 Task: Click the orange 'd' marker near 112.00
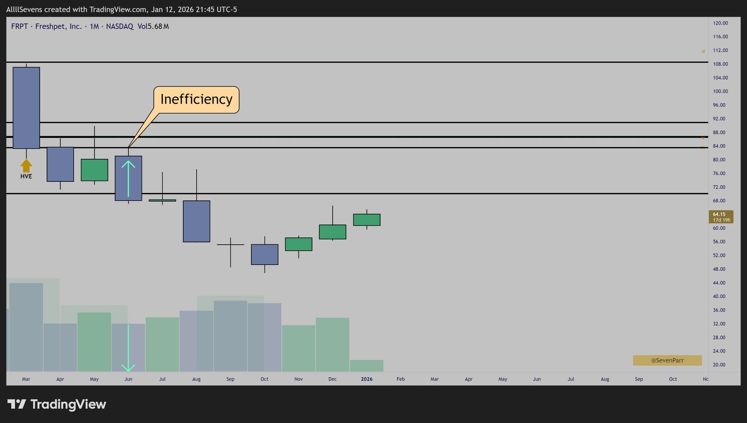[x=703, y=51]
